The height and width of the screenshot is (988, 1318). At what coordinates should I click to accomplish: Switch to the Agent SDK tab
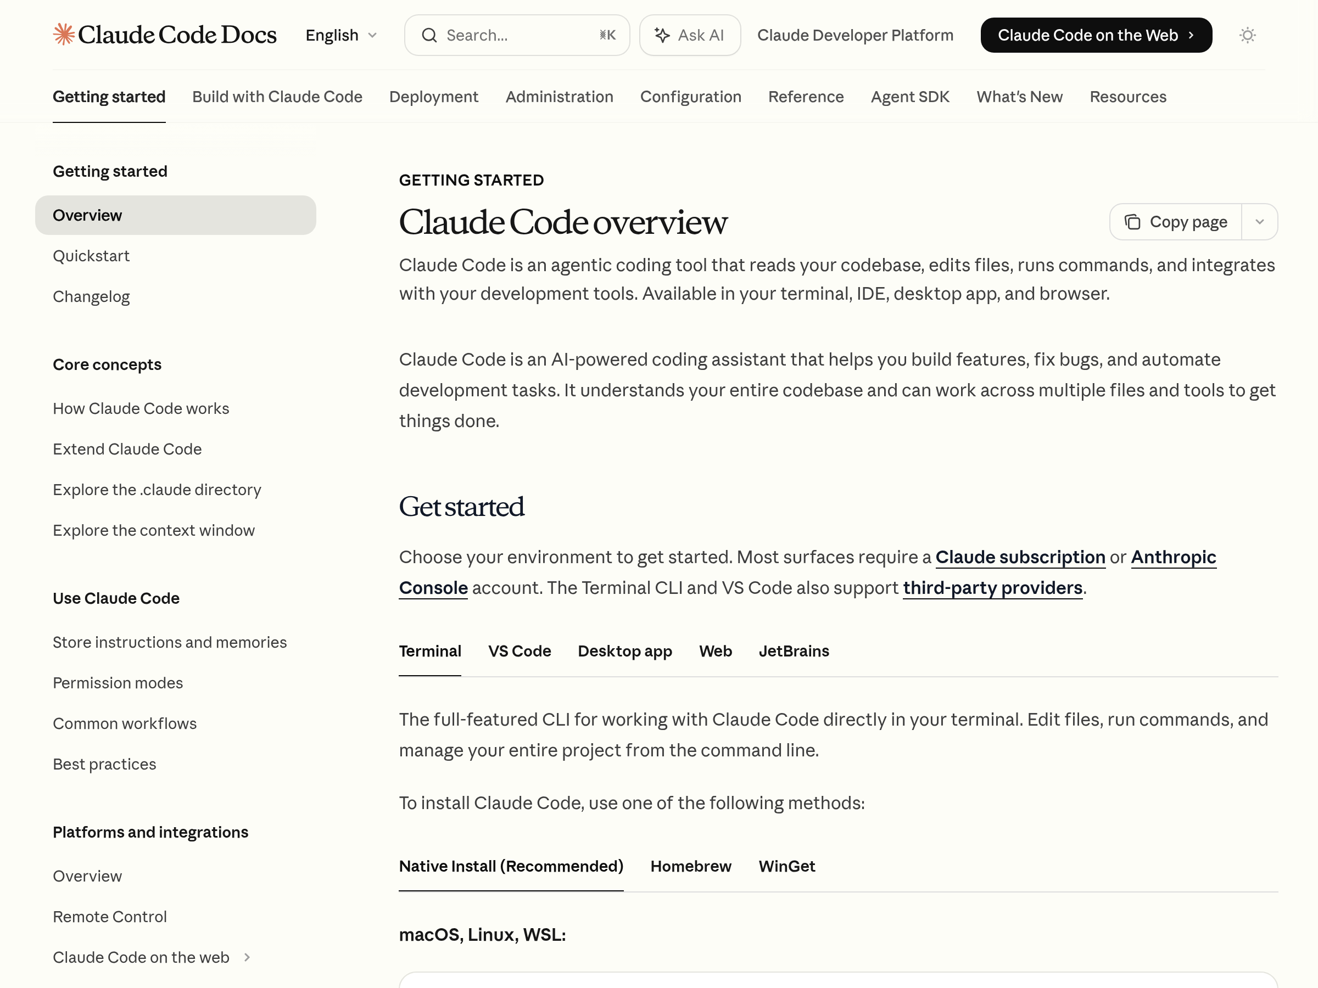click(x=910, y=97)
